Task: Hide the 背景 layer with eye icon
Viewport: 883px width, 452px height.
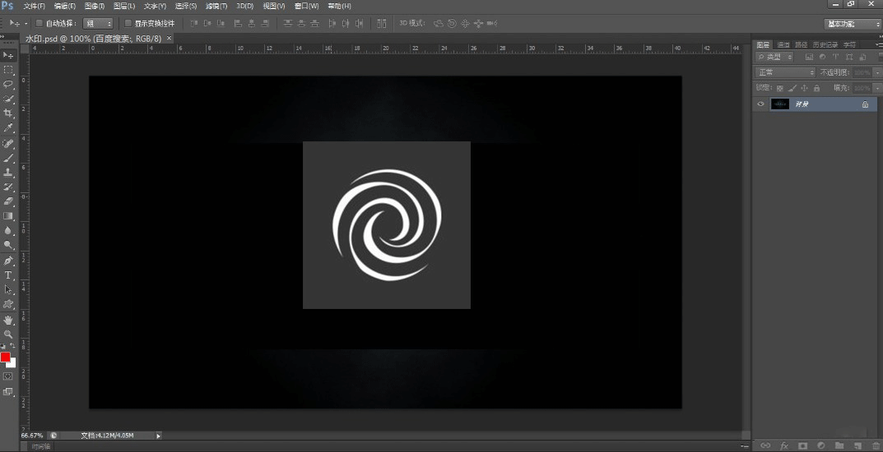Action: pos(761,104)
